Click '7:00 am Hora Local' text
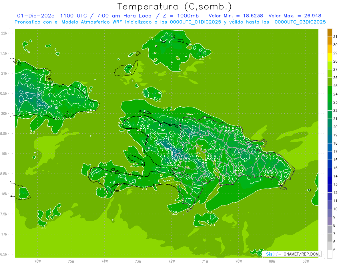The width and height of the screenshot is (343, 265). [124, 16]
